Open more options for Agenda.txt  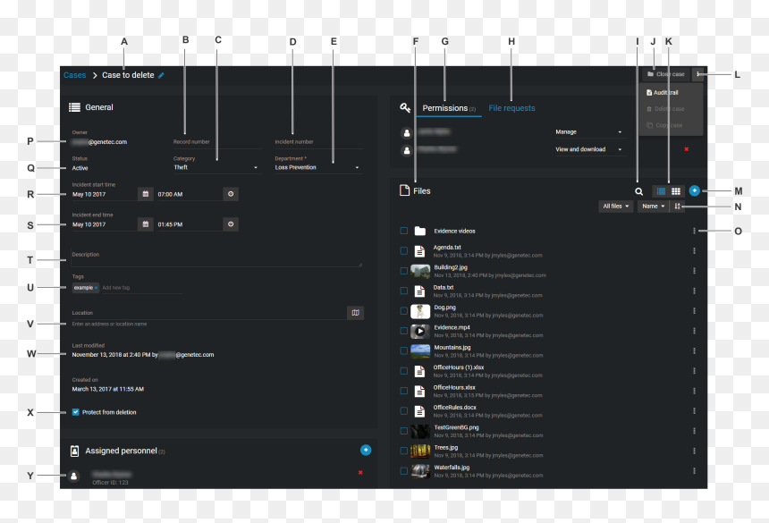694,251
